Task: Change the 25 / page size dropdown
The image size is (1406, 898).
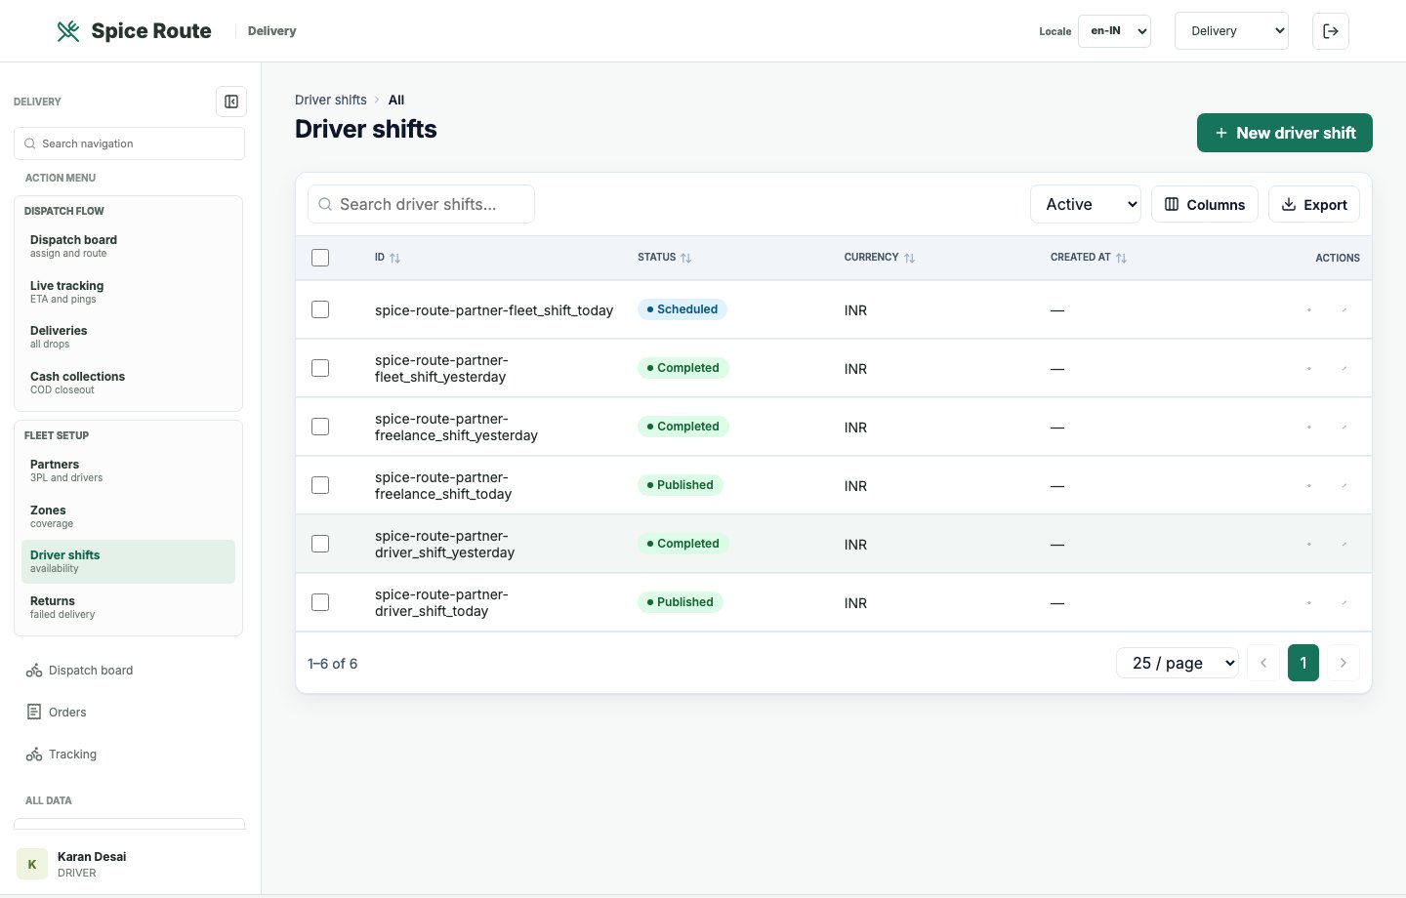Action: [1178, 663]
